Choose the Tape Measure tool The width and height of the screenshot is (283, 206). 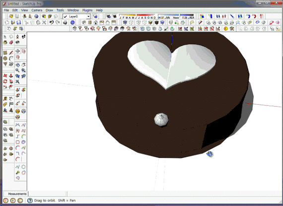point(5,99)
